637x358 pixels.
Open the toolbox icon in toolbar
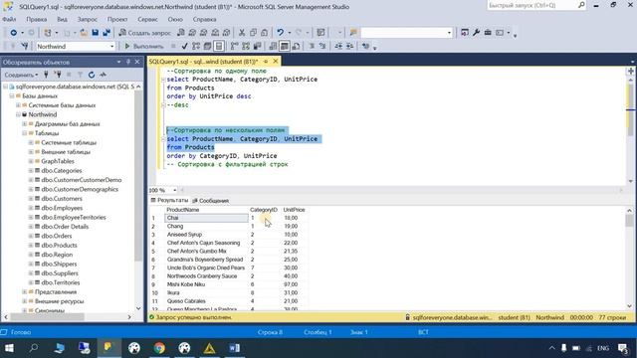pos(488,33)
